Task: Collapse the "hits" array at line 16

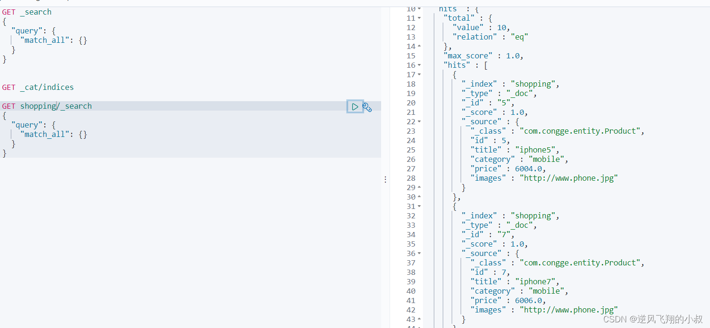Action: [419, 65]
